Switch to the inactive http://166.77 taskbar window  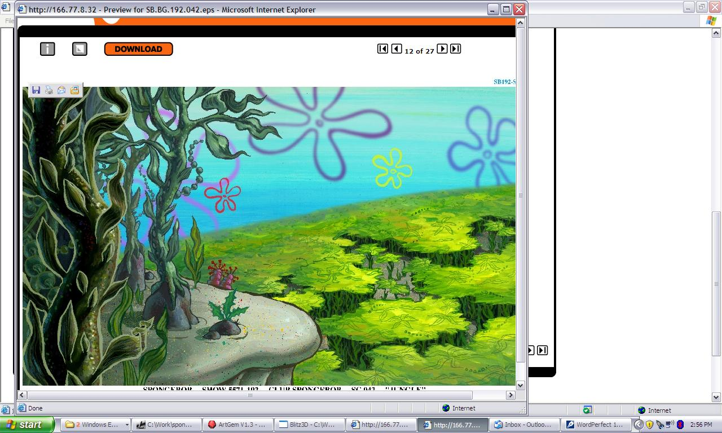(x=382, y=425)
